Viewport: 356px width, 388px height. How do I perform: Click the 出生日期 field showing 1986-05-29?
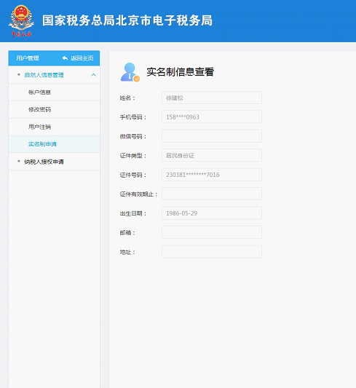[212, 213]
